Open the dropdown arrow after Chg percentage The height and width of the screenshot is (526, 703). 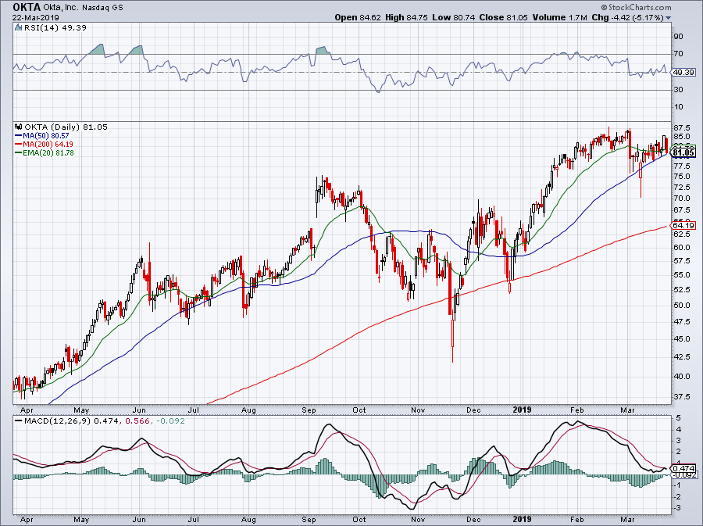669,18
